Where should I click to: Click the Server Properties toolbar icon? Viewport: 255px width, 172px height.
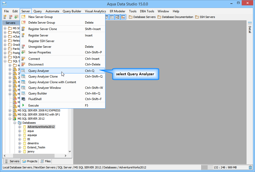pos(16,17)
